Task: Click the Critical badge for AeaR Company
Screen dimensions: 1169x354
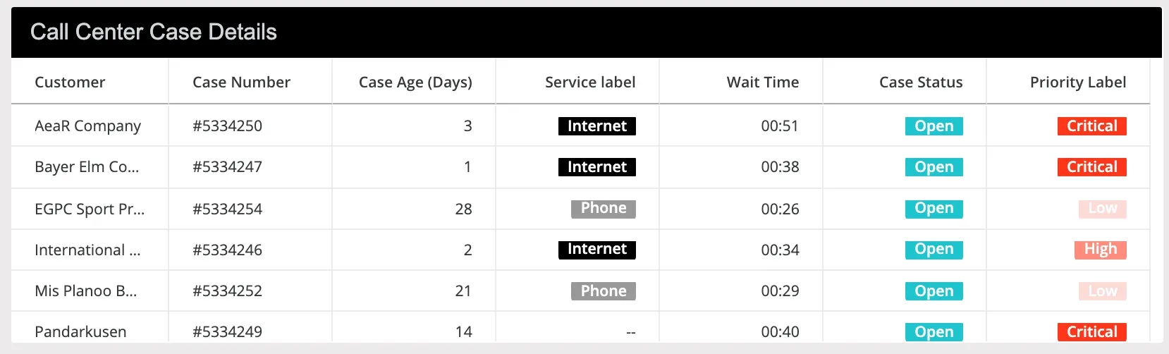Action: click(x=1091, y=126)
